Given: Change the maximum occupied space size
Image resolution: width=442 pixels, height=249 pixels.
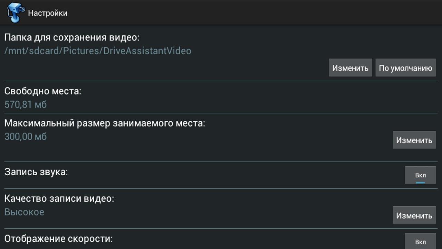Looking at the screenshot, I should click(414, 140).
